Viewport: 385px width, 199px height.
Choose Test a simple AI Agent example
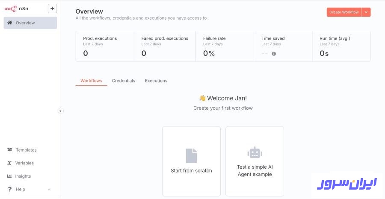[255, 170]
